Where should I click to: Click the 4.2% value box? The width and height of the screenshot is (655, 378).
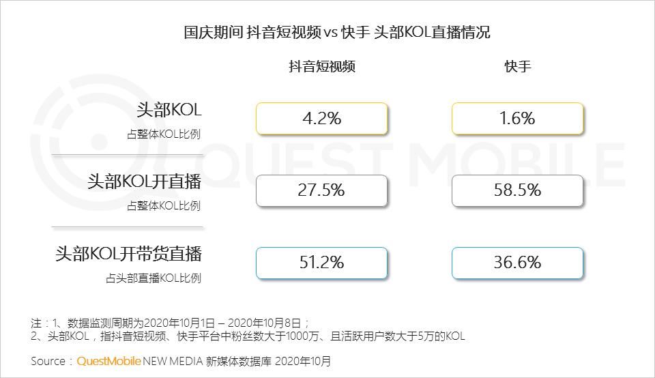pos(321,119)
